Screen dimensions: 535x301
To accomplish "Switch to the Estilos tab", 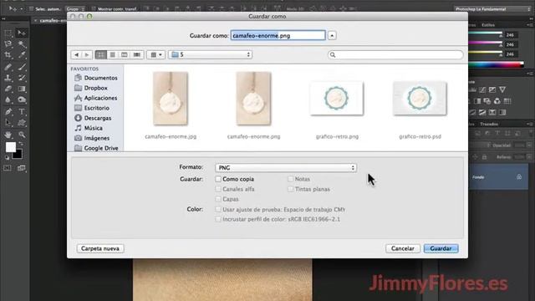I will click(488, 25).
